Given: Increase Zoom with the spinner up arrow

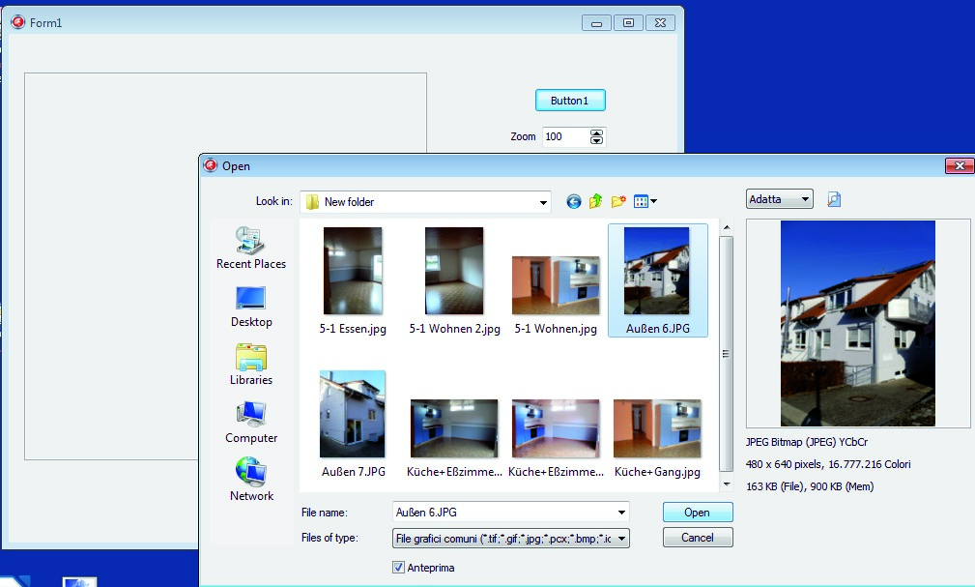Looking at the screenshot, I should 596,132.
